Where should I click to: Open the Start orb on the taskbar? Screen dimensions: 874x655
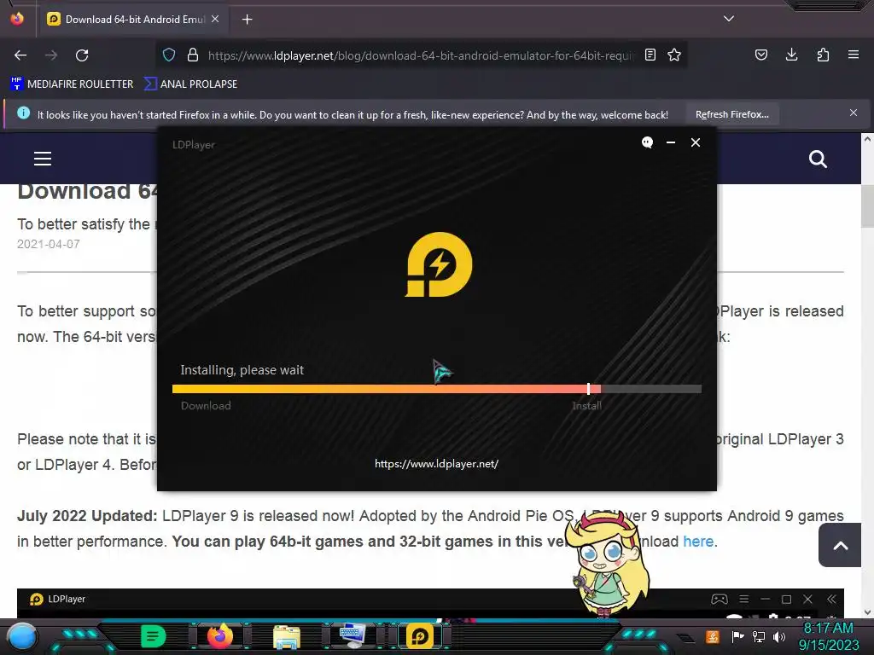[x=22, y=637]
